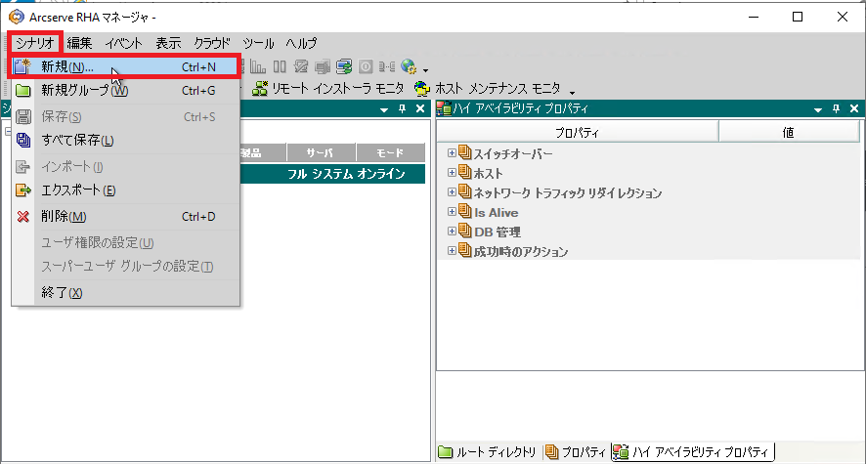Viewport: 866px width, 464px height.
Task: Click the save-all disks icon
Action: [x=22, y=140]
